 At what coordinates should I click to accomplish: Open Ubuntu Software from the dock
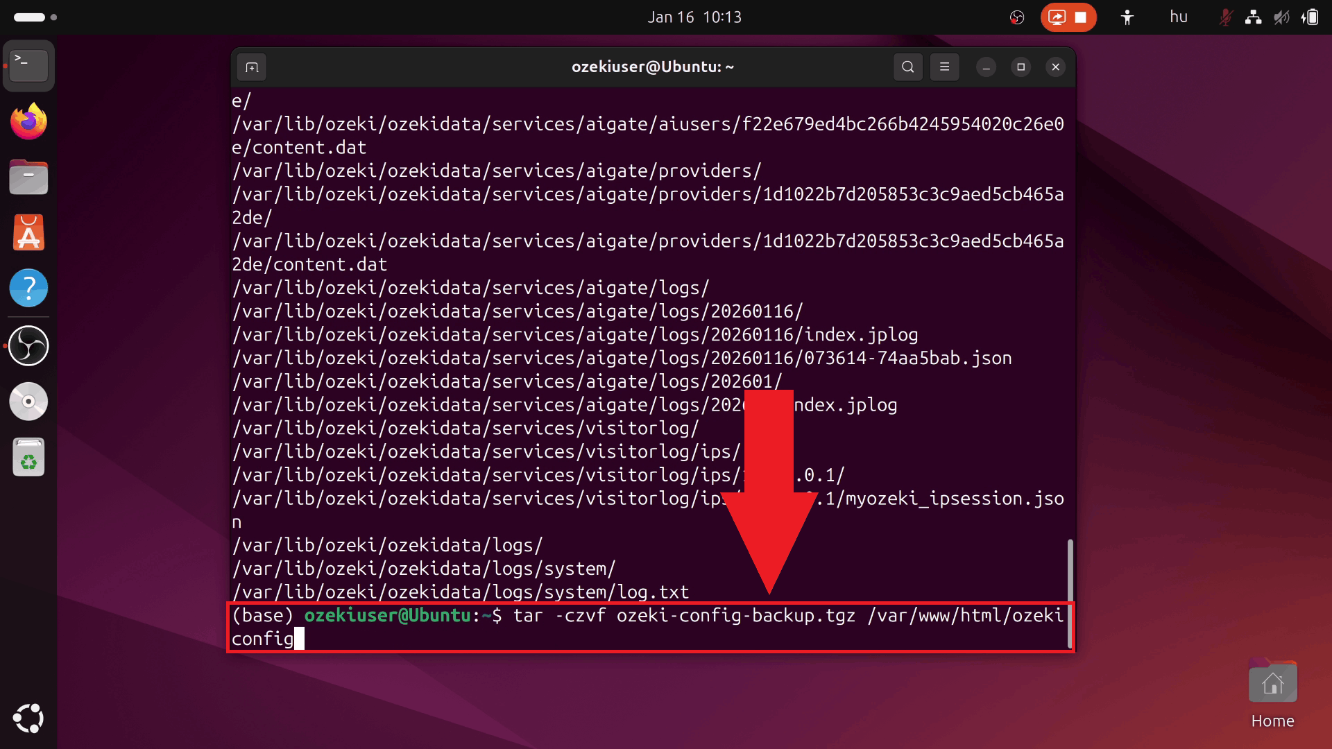click(28, 232)
